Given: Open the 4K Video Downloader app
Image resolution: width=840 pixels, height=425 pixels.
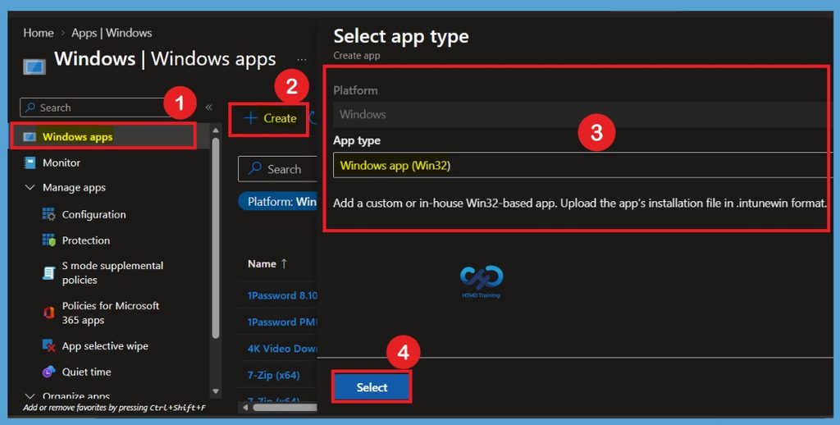Looking at the screenshot, I should [x=282, y=349].
